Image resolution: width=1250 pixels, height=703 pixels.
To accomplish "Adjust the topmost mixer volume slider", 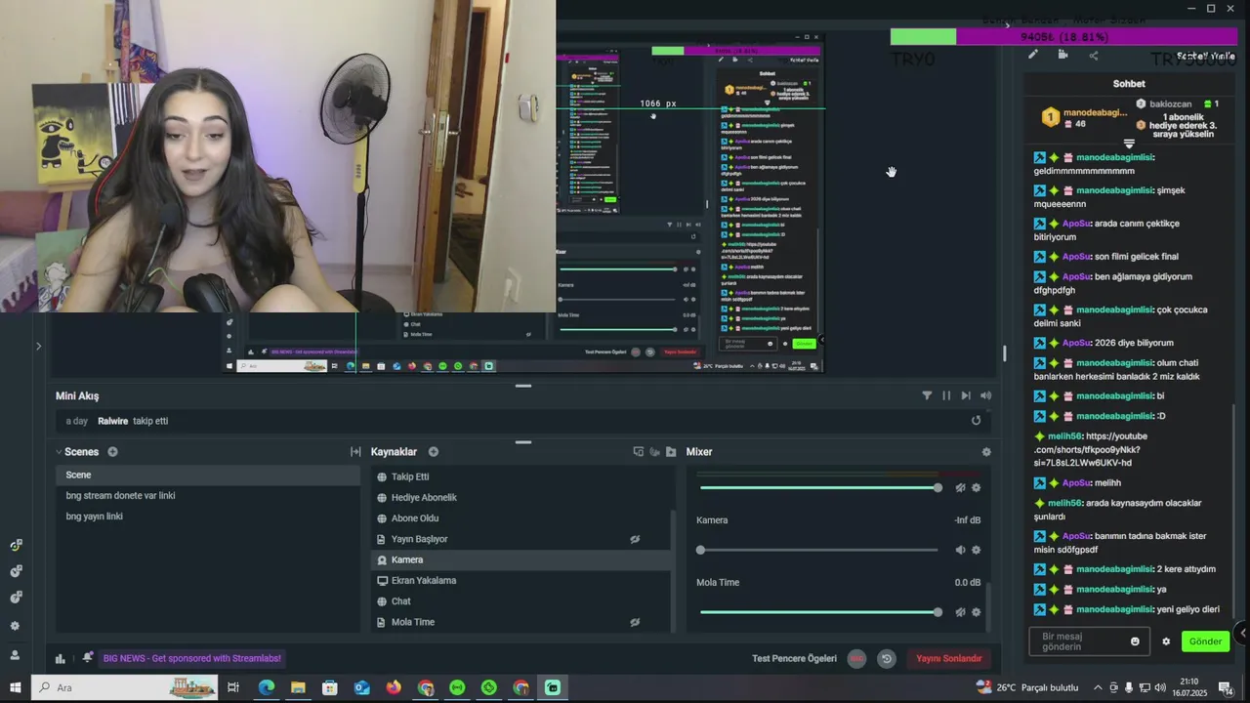I will tap(818, 487).
